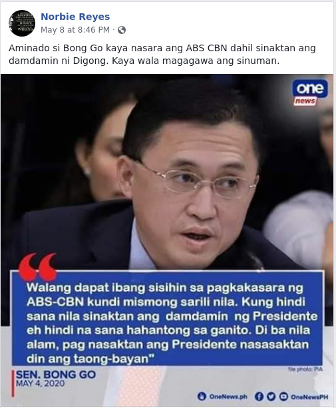The image size is (336, 408).
Task: Click the public globe privacy icon
Action: [x=122, y=30]
